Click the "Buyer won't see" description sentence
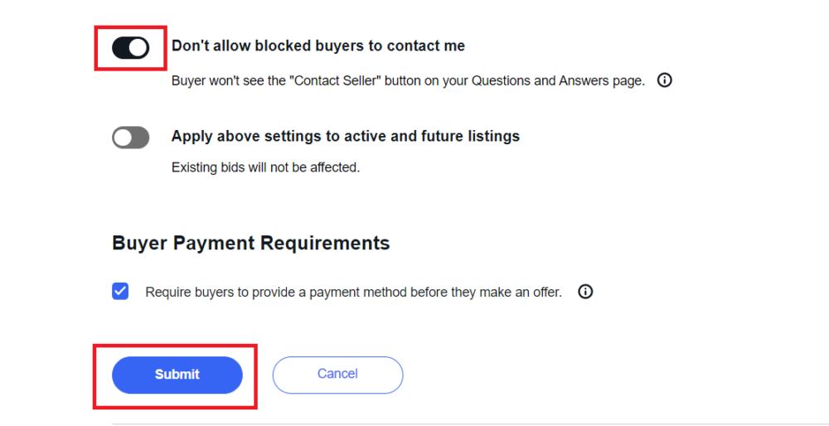829x426 pixels. [x=408, y=81]
